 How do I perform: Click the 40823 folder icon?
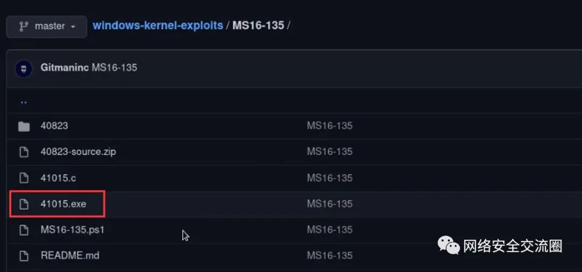[24, 126]
